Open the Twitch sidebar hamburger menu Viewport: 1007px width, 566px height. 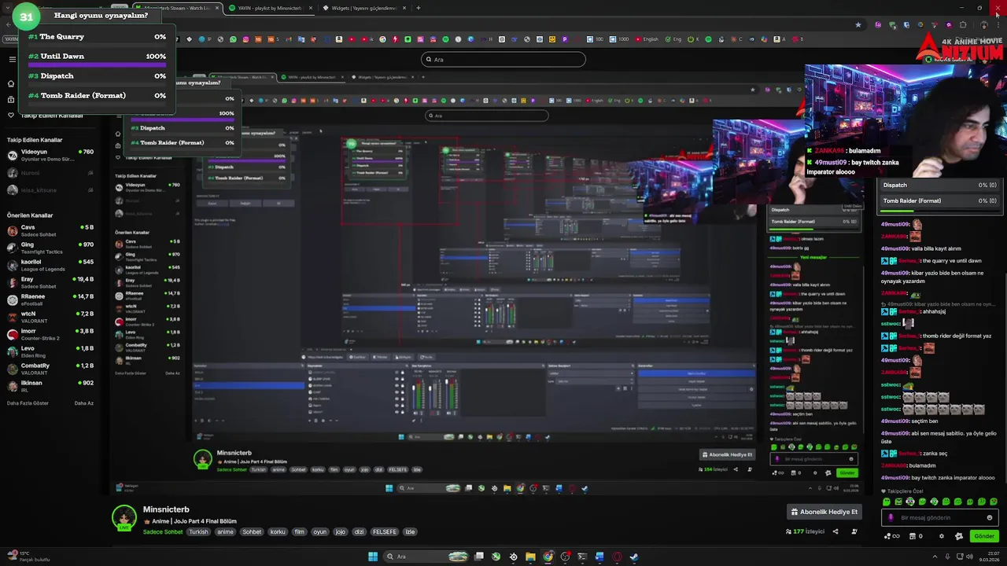tap(12, 59)
